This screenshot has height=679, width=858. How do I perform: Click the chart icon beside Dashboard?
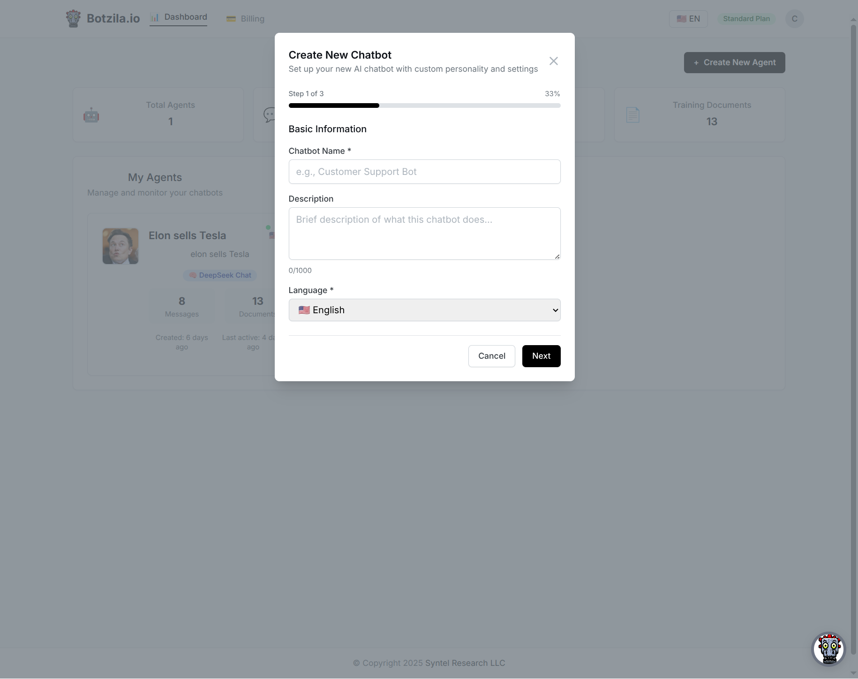155,17
